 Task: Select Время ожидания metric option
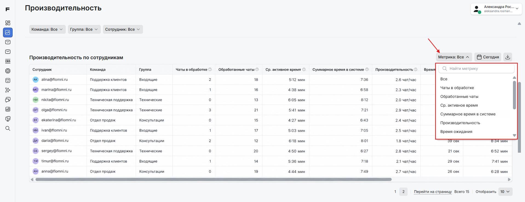pyautogui.click(x=456, y=132)
